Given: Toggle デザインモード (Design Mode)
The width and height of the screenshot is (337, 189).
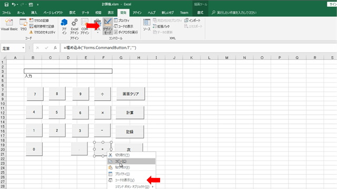Looking at the screenshot, I should [x=107, y=26].
